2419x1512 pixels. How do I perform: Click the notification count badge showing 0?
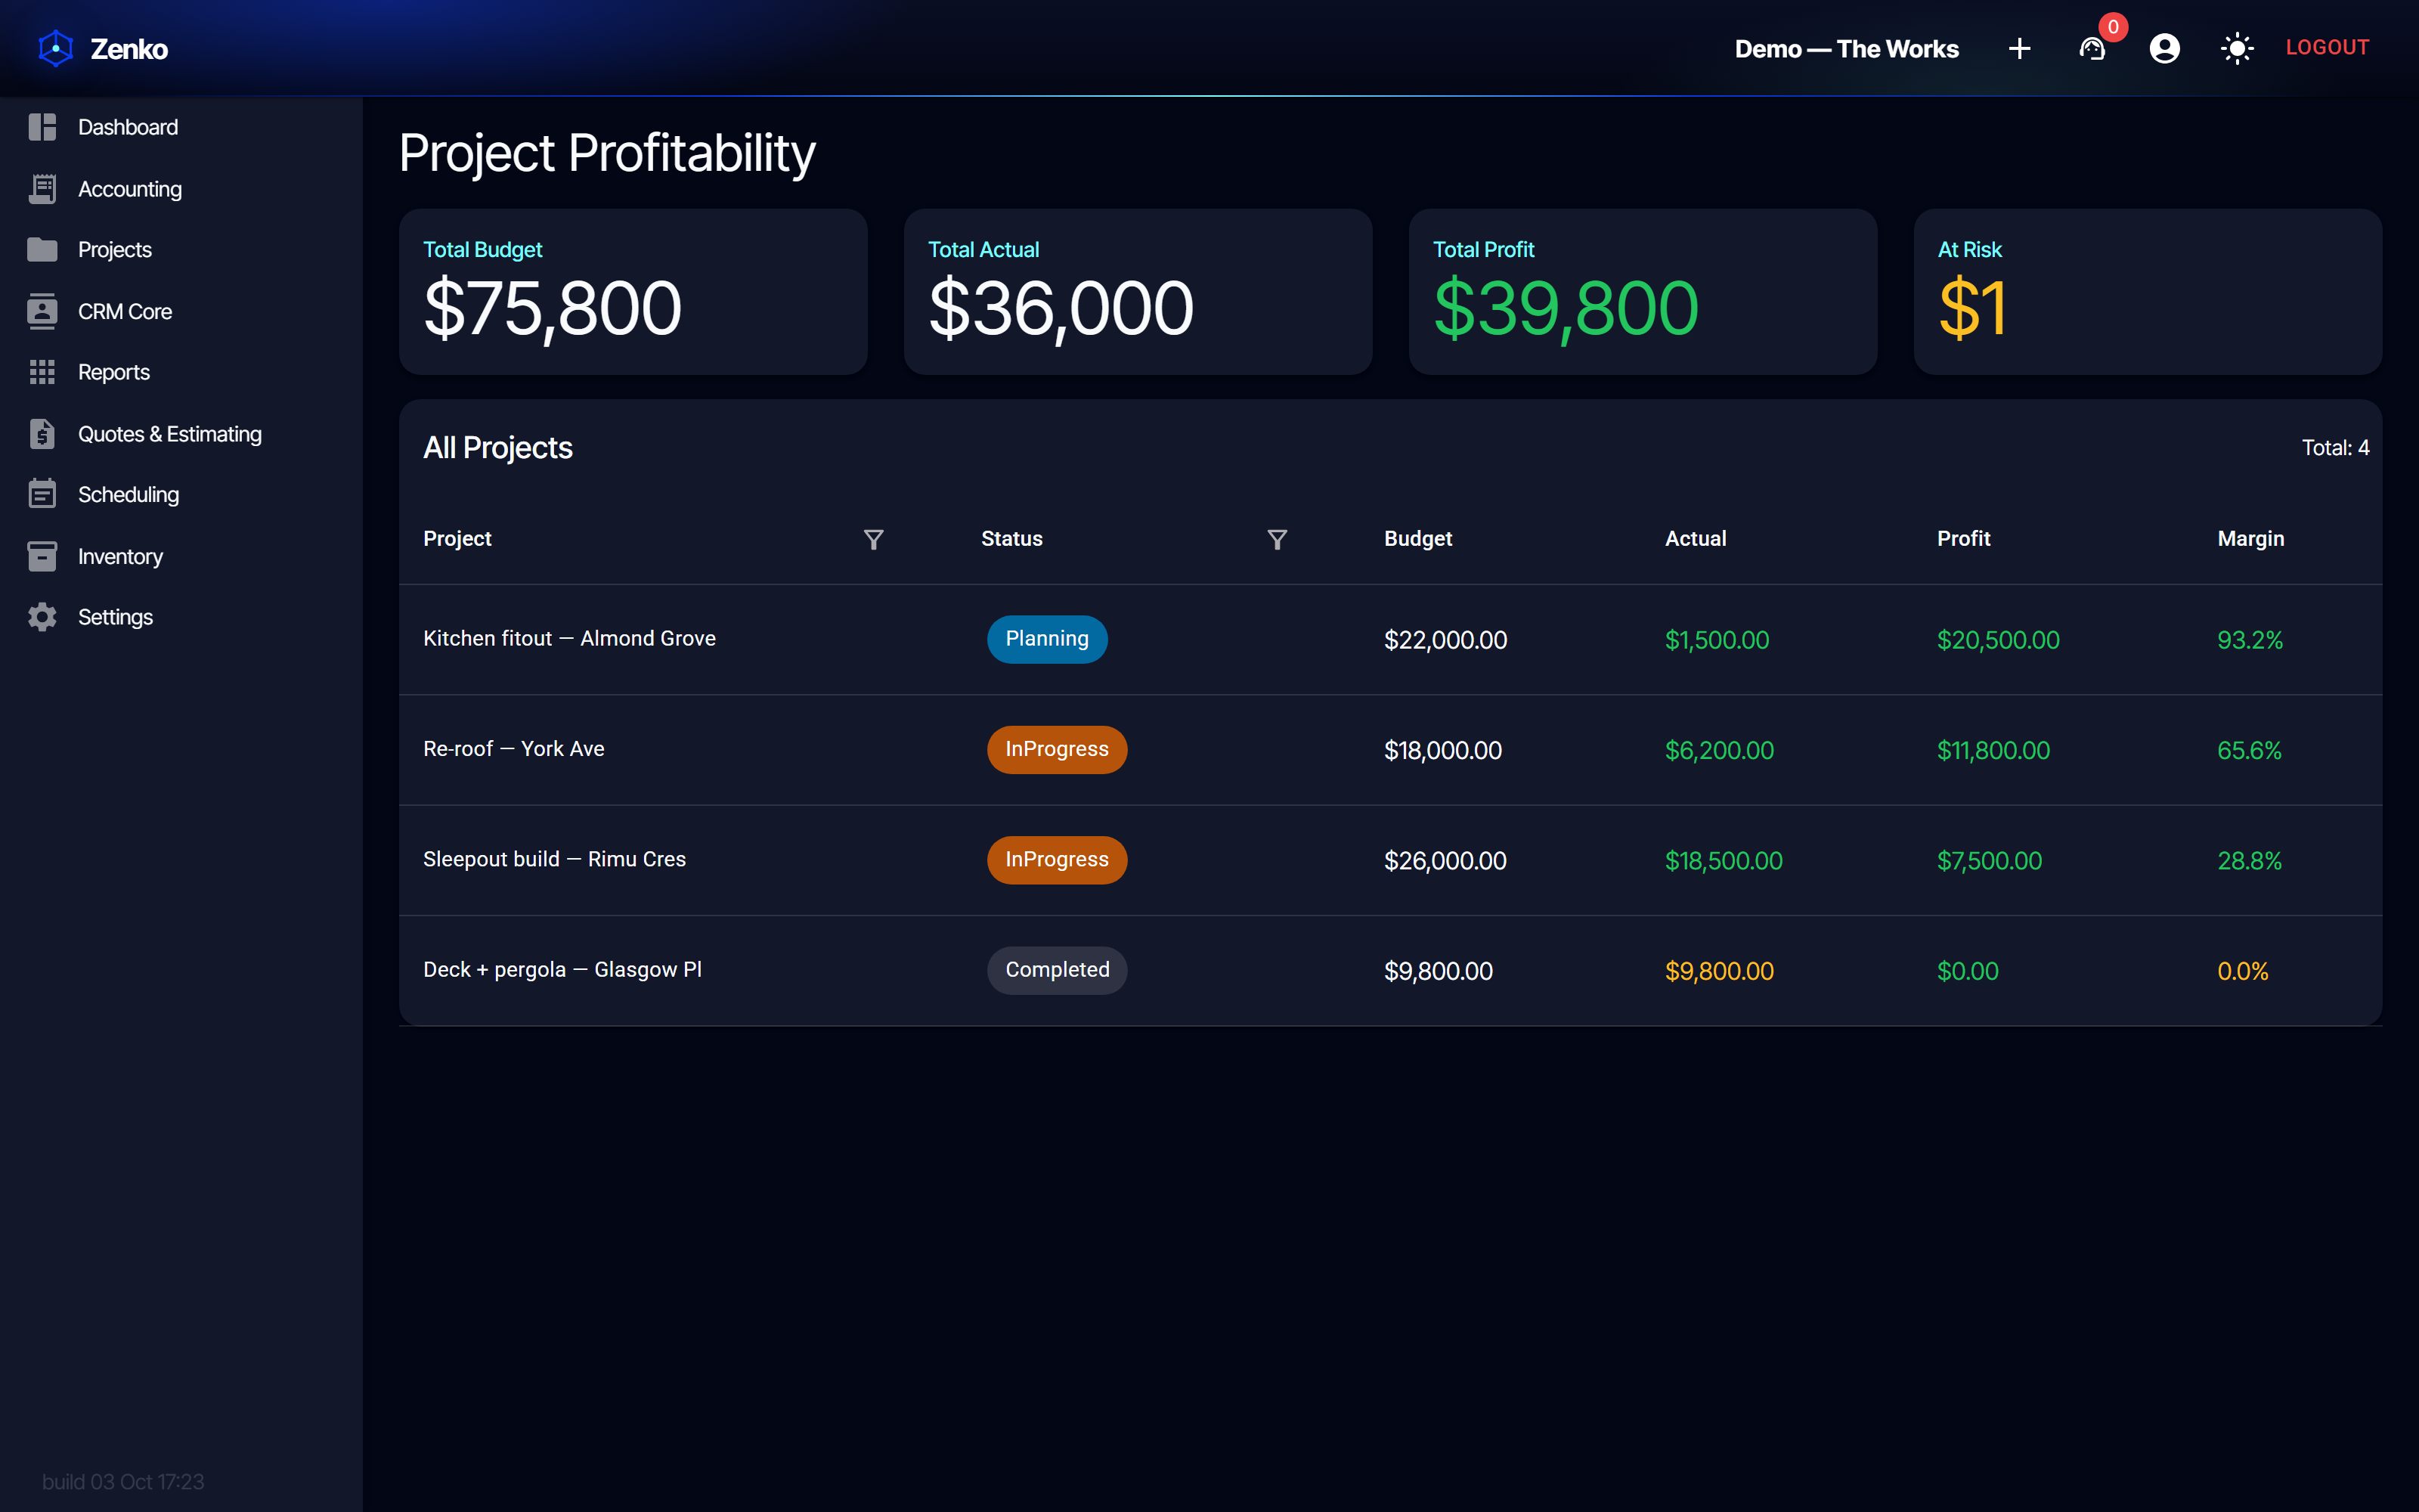(x=2112, y=27)
